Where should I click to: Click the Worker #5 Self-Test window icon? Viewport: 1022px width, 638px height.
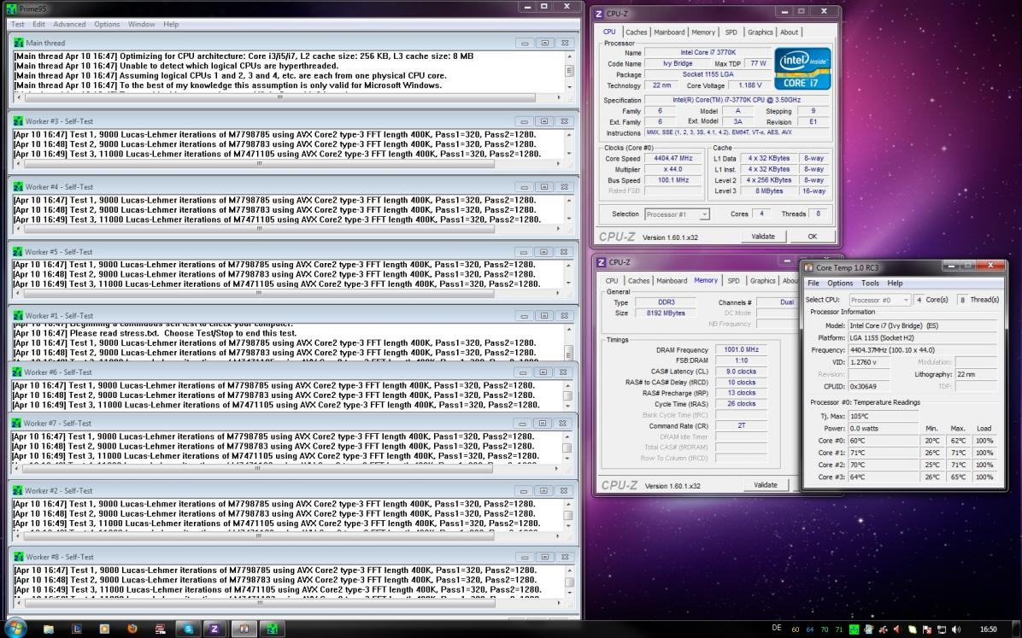[x=18, y=252]
